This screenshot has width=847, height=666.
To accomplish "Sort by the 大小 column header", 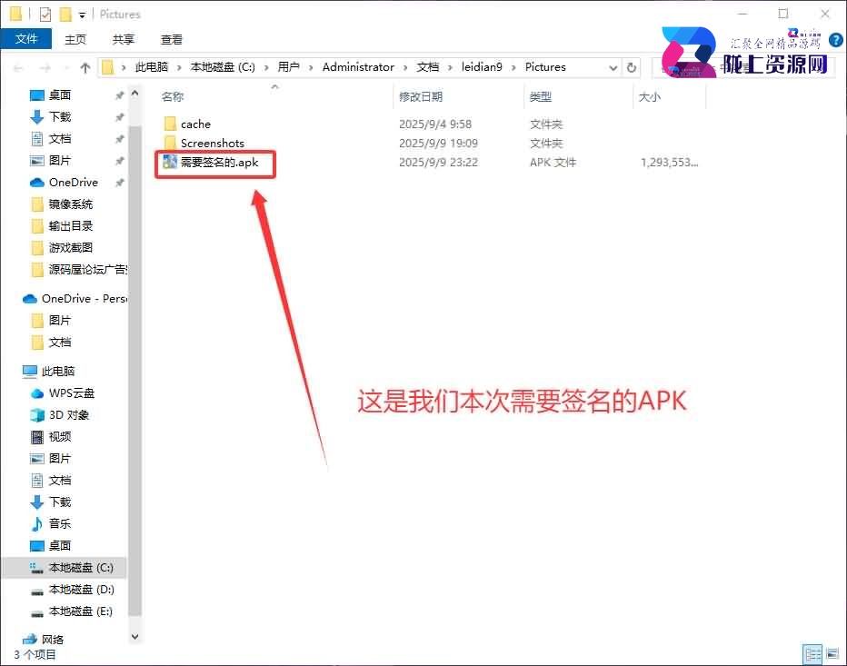I will 649,96.
